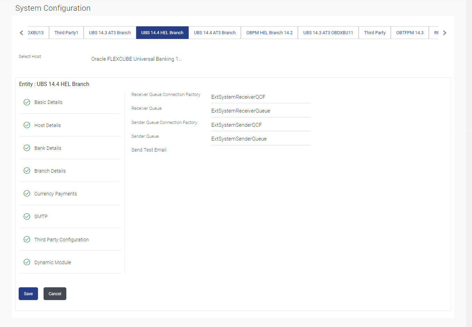Click the Oracle FLEXCUBE Universal Banking host value
The width and height of the screenshot is (472, 327).
136,59
